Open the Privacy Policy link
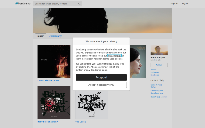The image size is (205, 128). click(x=114, y=56)
